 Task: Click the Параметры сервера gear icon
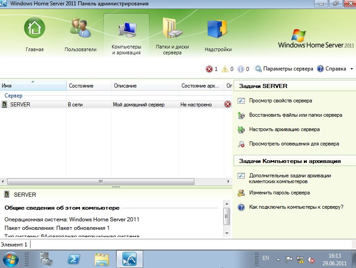(x=258, y=69)
